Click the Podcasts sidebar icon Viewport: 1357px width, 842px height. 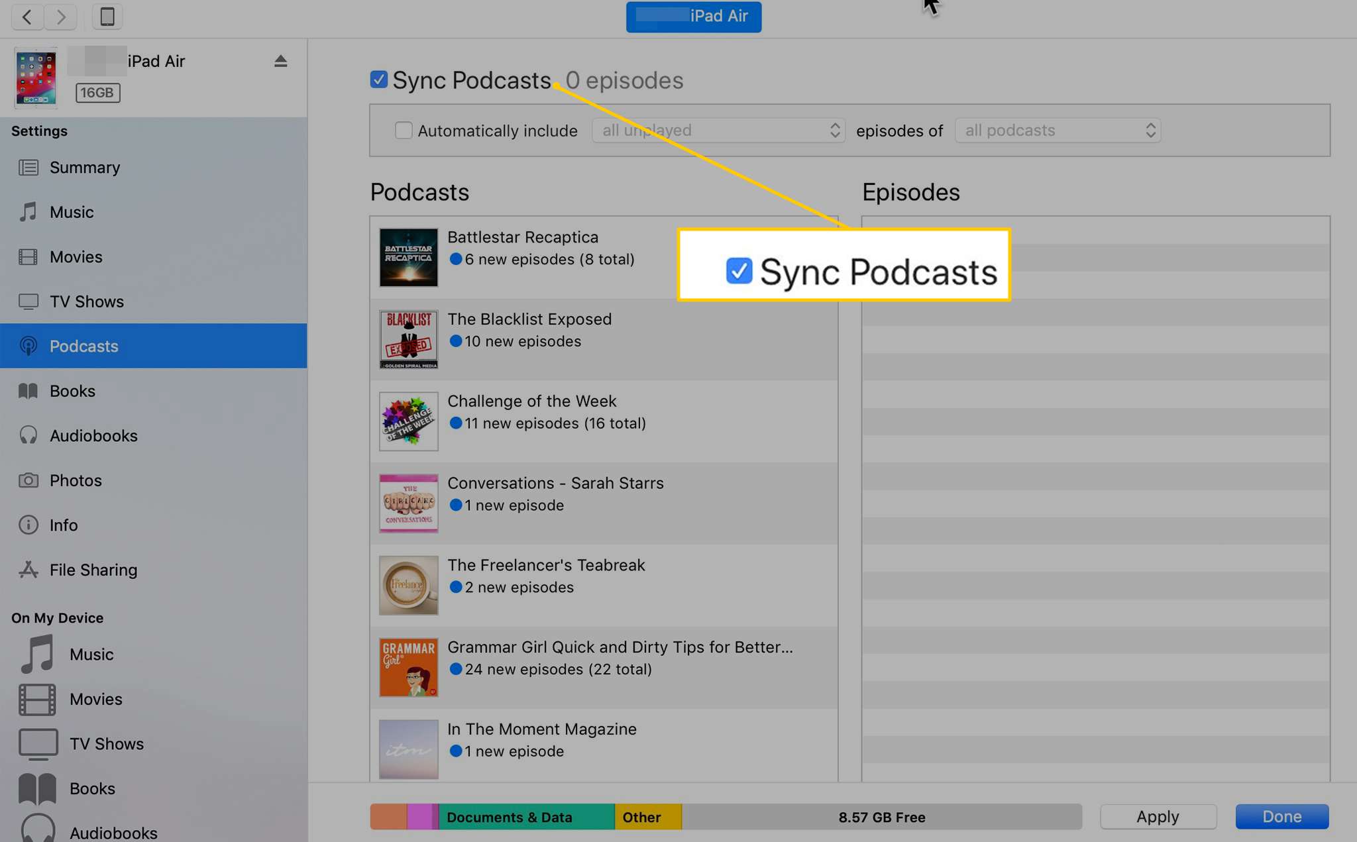pos(27,345)
